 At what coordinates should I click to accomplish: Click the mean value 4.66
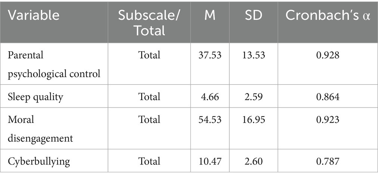point(210,97)
